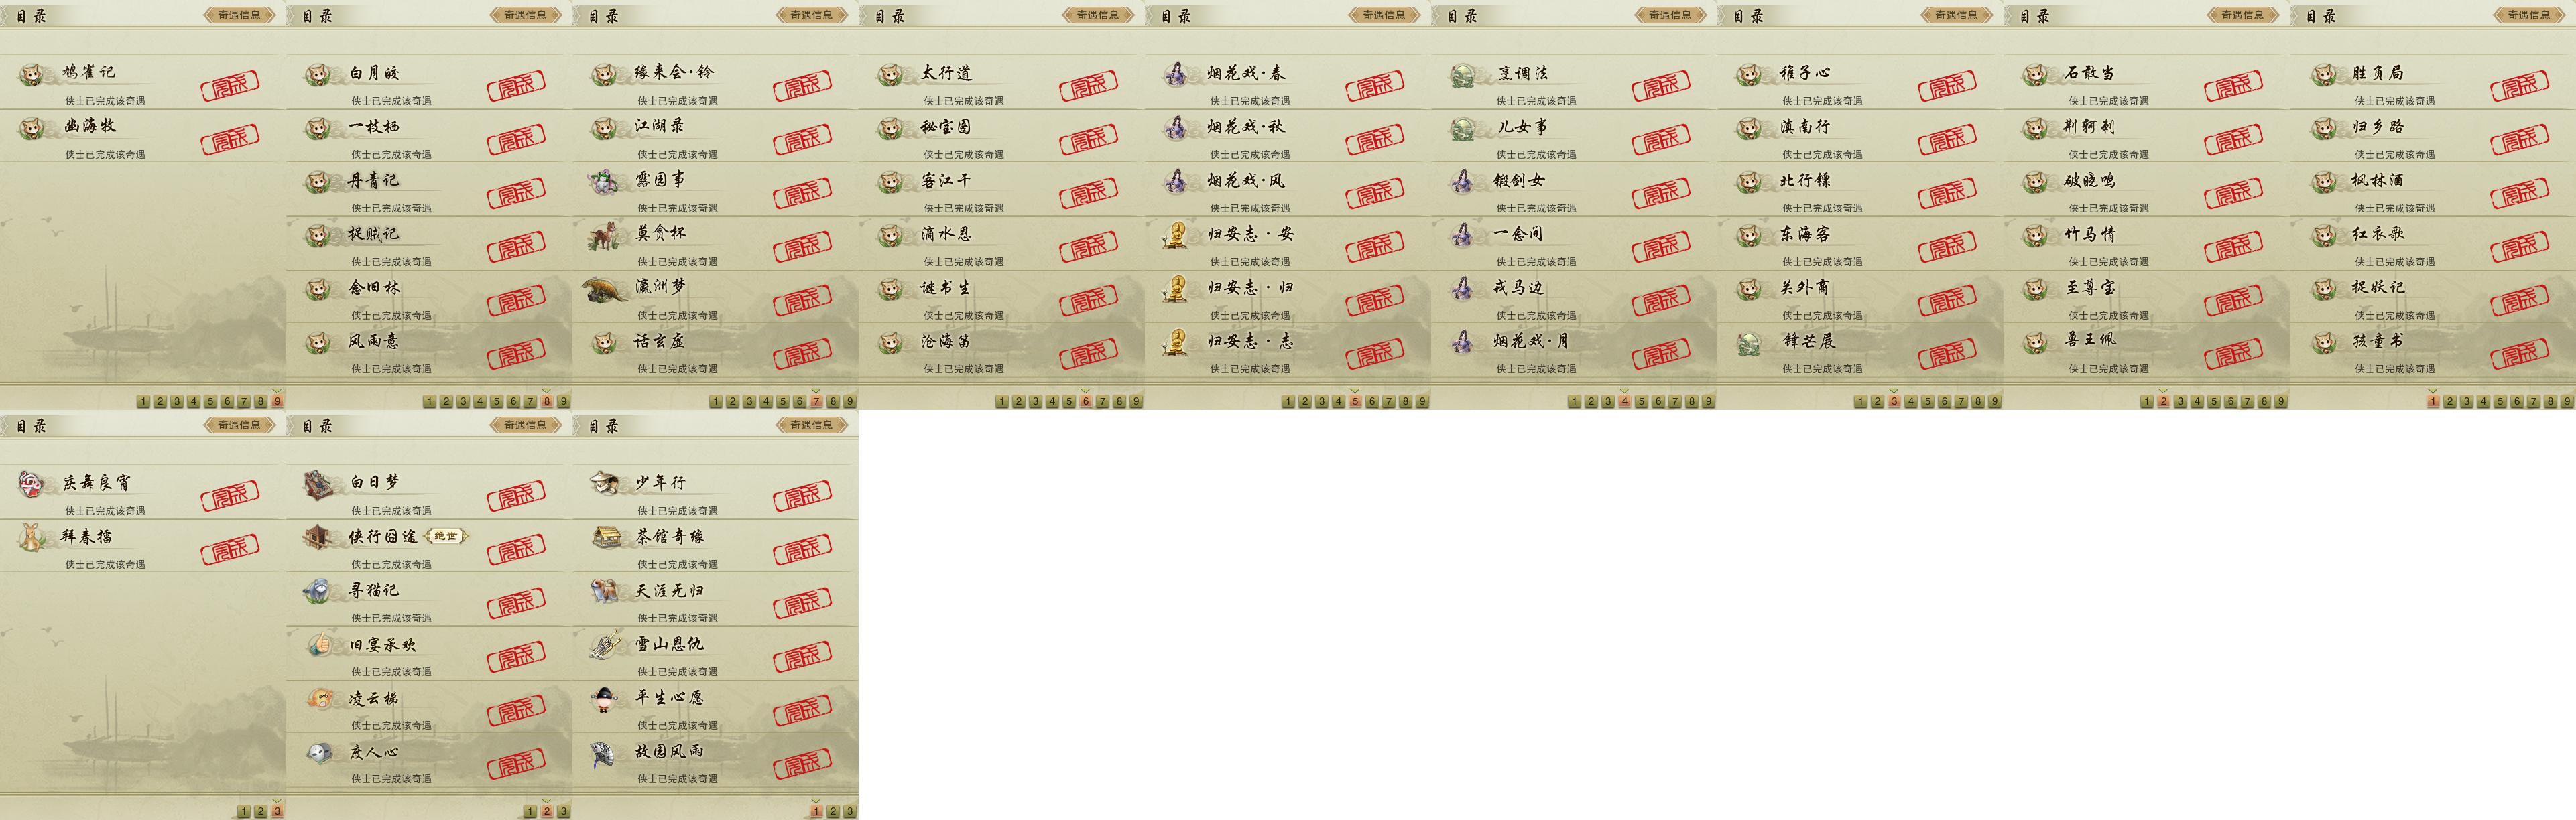Click the straw hat icon beside 少年行
The height and width of the screenshot is (820, 2576).
point(606,483)
